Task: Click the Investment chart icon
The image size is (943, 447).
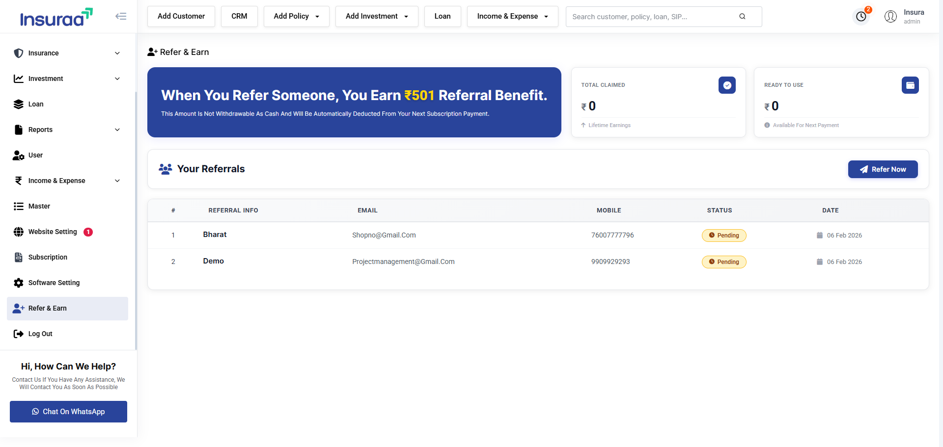Action: pos(19,79)
